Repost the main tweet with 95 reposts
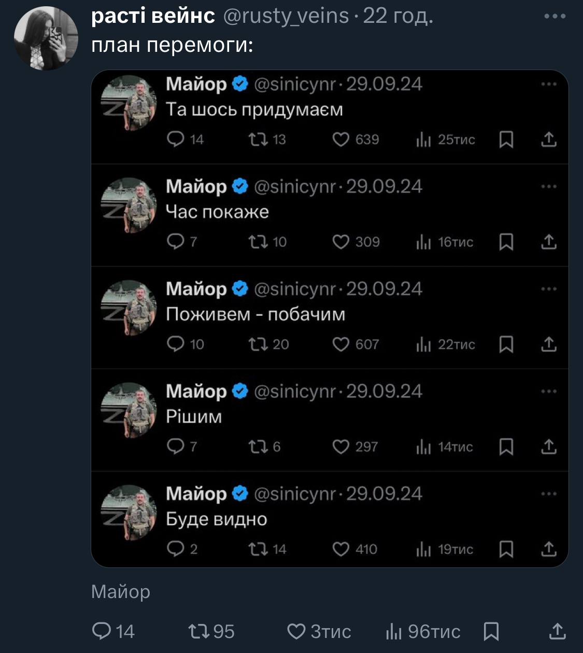The height and width of the screenshot is (653, 583). 199,631
